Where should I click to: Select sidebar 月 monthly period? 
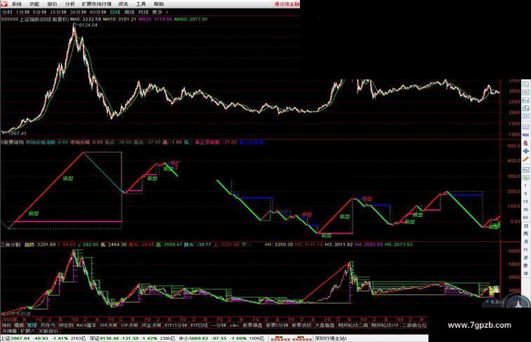coord(526,242)
